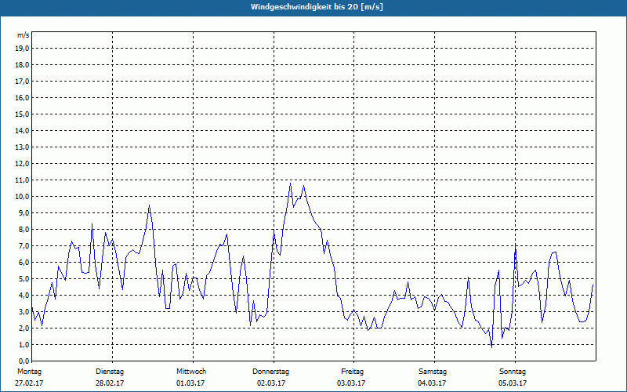Select the 'Samstag' day label
Viewport: 627px width, 392px height.
click(x=433, y=372)
